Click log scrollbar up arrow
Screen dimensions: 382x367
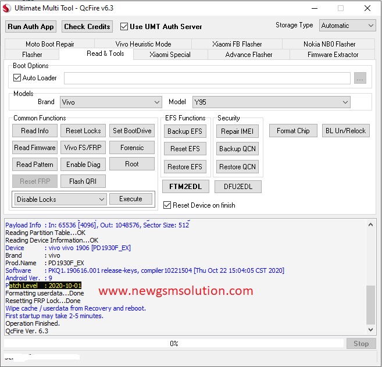370,225
